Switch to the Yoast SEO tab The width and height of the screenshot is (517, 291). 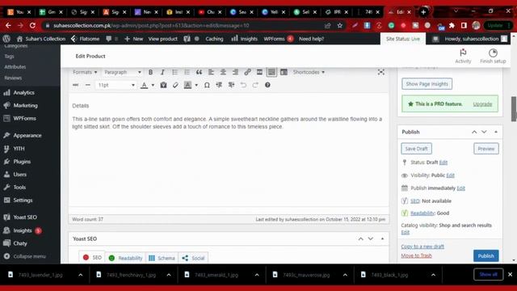coord(92,257)
